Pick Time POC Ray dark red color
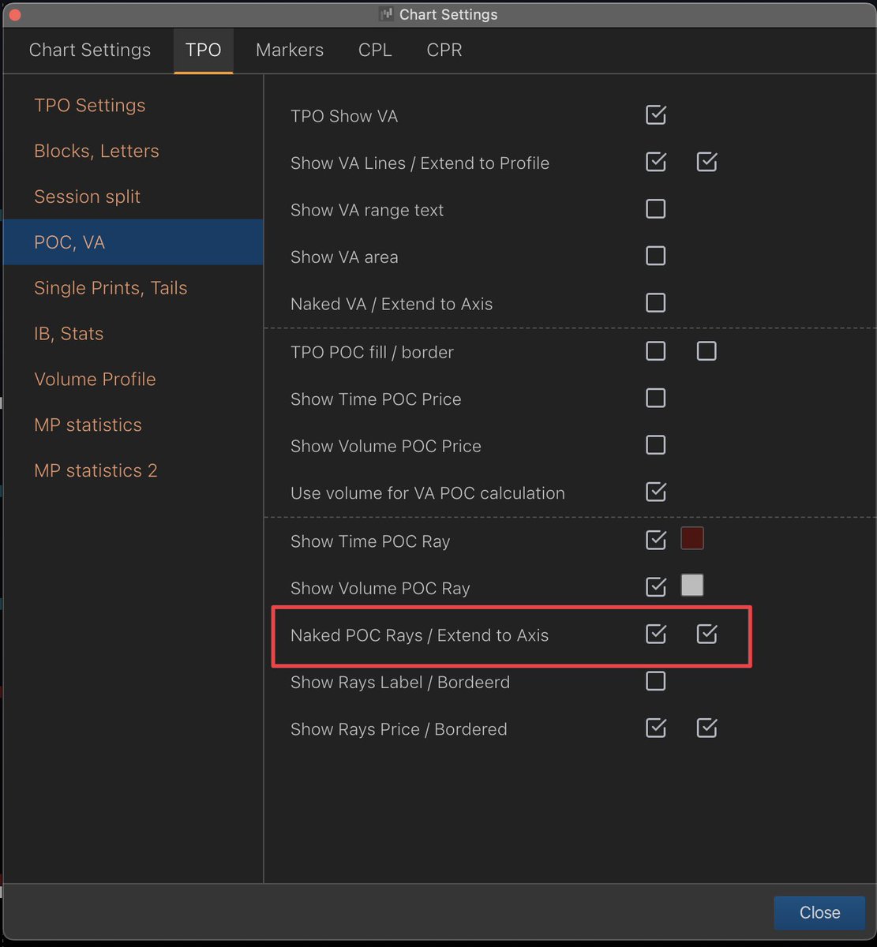Screen dimensions: 877x947 [x=692, y=538]
